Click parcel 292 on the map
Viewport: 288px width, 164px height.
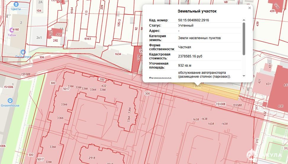tap(55, 41)
